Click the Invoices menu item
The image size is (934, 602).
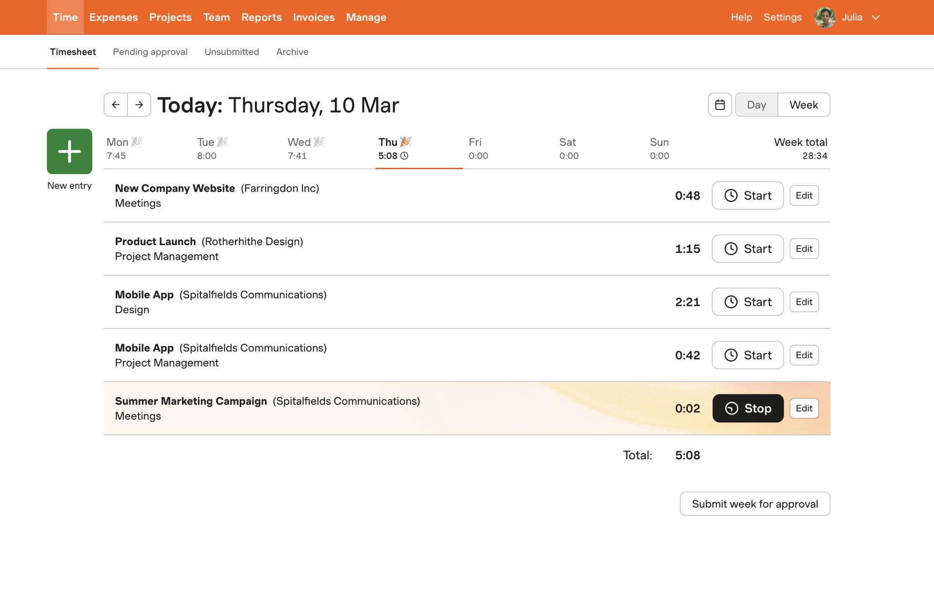[313, 17]
